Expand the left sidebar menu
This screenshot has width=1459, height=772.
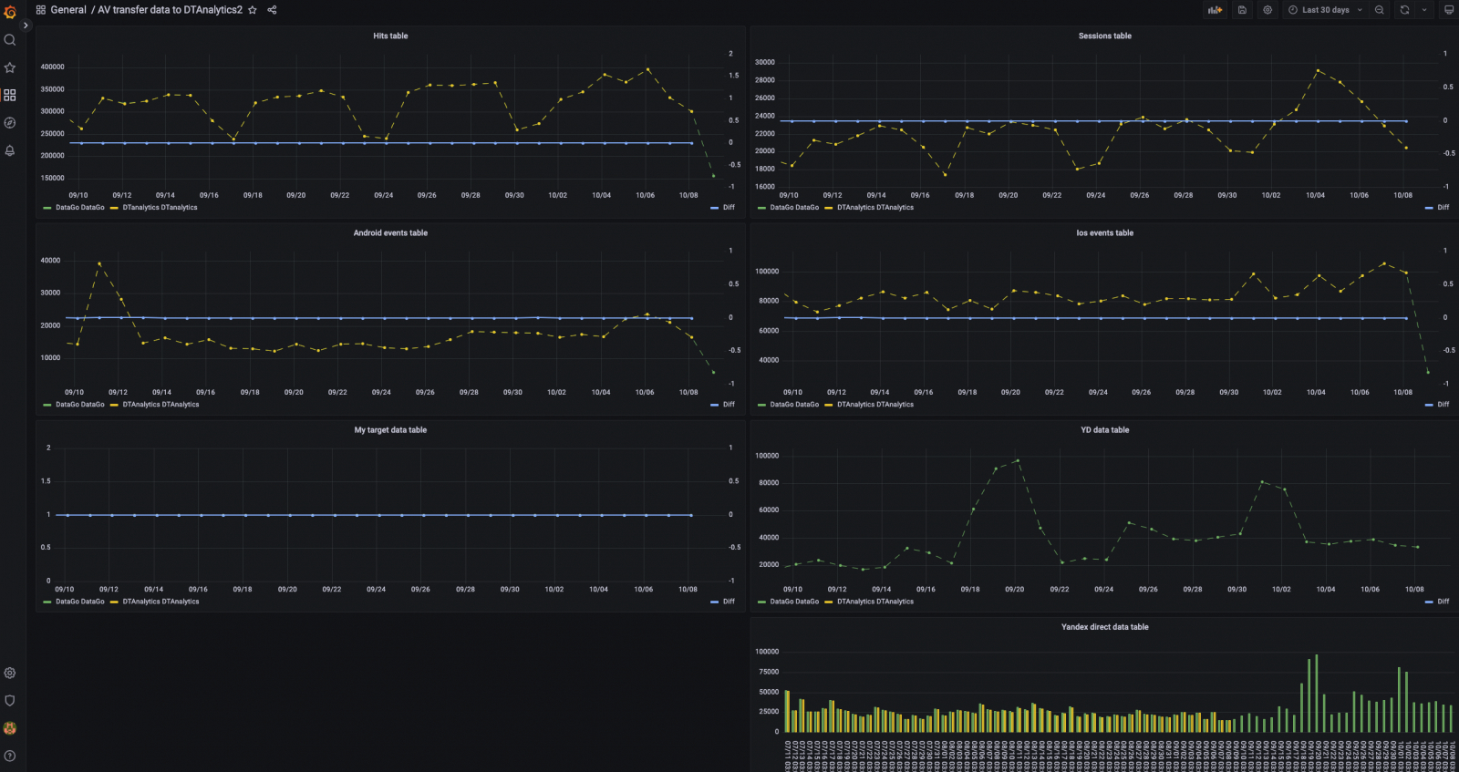[26, 26]
